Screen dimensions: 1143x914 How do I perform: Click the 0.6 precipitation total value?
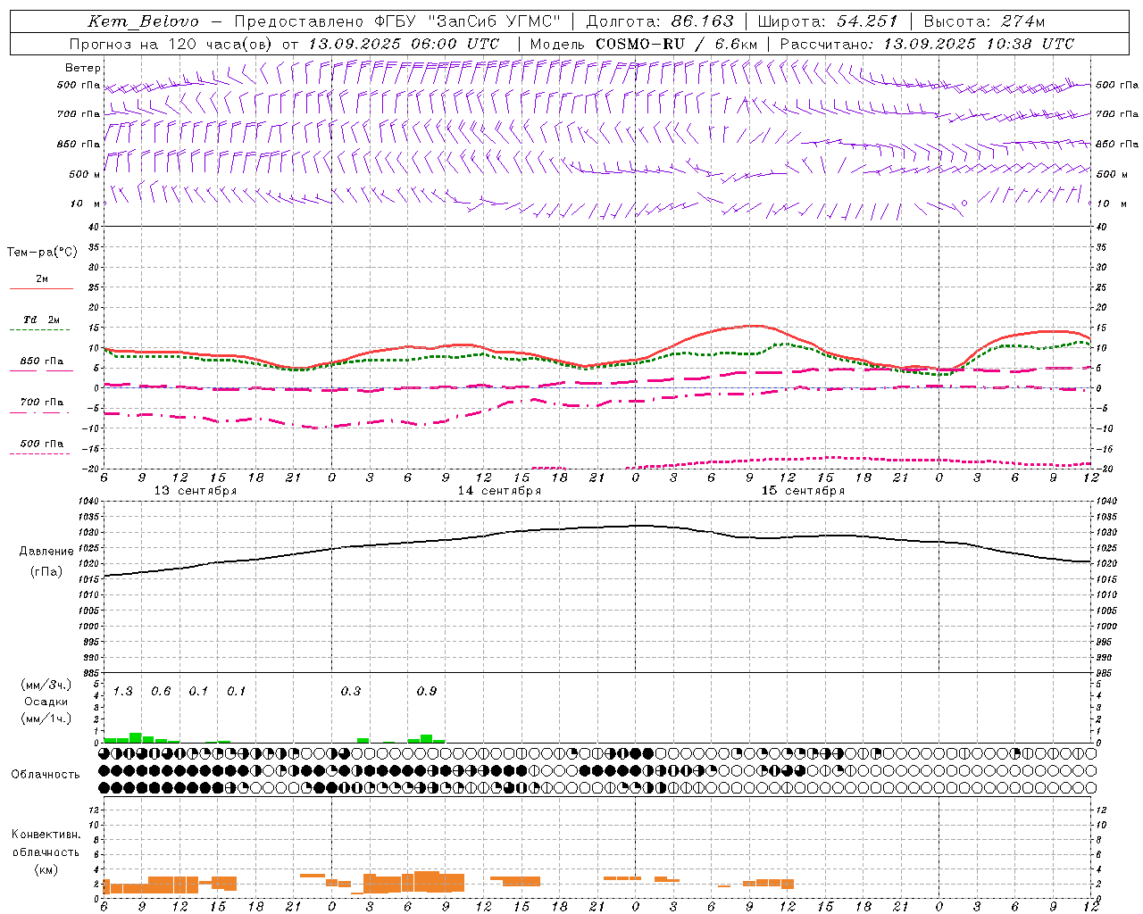click(x=161, y=692)
